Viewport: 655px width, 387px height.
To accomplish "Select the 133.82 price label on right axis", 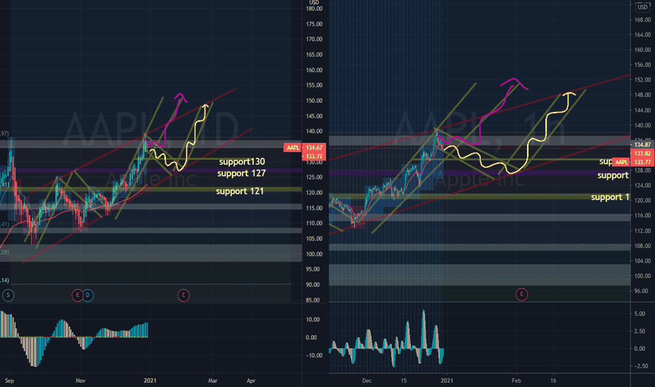I will tap(642, 153).
